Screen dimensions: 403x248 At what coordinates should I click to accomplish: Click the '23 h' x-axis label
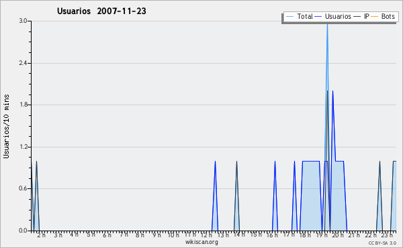pyautogui.click(x=387, y=235)
